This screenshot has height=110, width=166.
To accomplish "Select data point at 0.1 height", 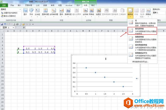I will coord(123,86).
